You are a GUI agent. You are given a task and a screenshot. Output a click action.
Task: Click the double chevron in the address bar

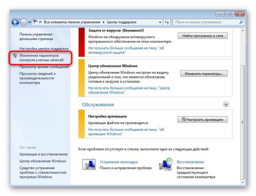[40, 22]
